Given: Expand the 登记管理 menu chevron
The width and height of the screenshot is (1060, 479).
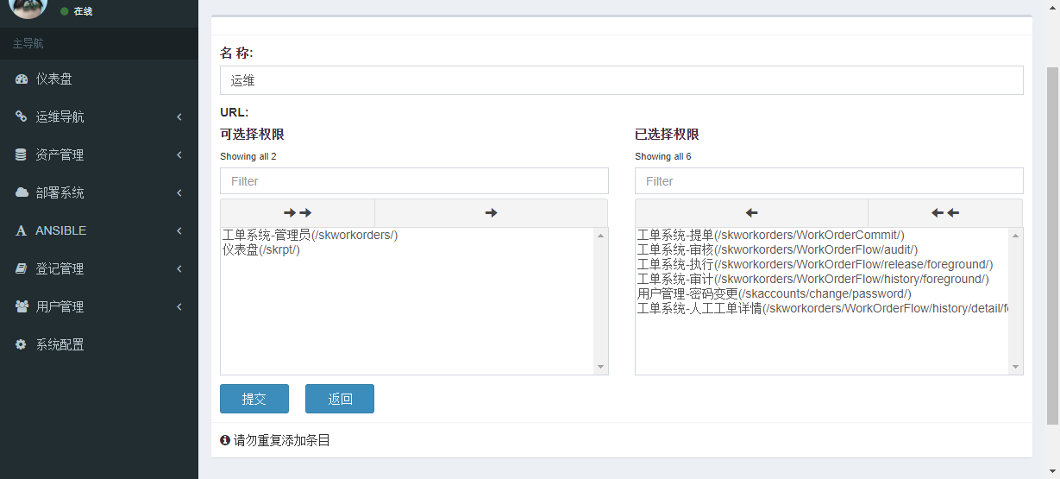Looking at the screenshot, I should click(x=179, y=269).
